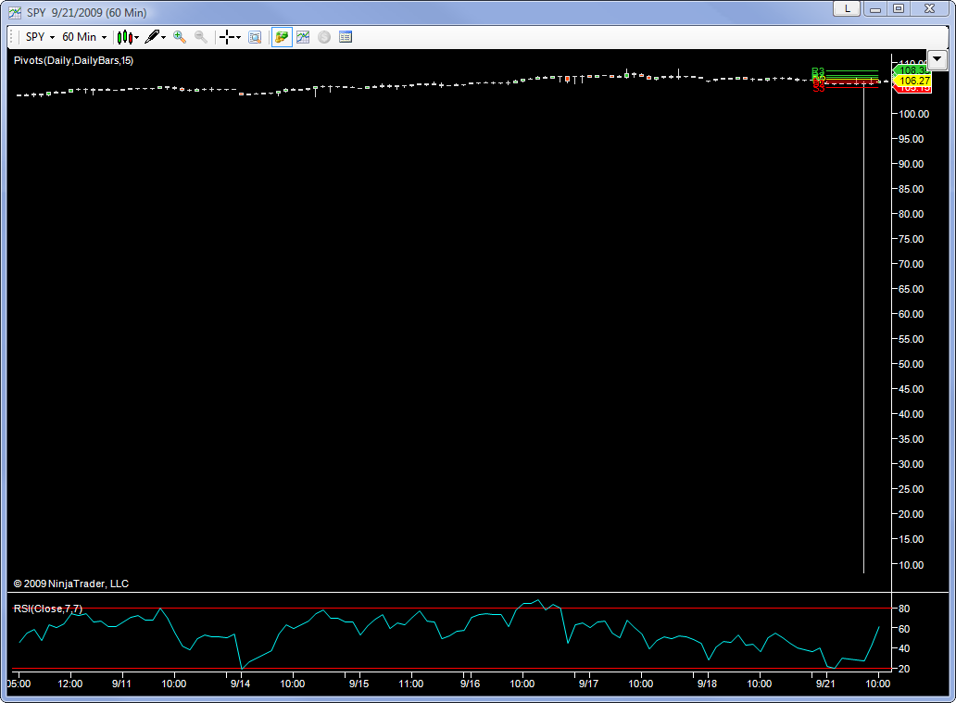Click the 9/11 date label on time axis
Viewport: 956px width, 703px height.
(x=121, y=684)
